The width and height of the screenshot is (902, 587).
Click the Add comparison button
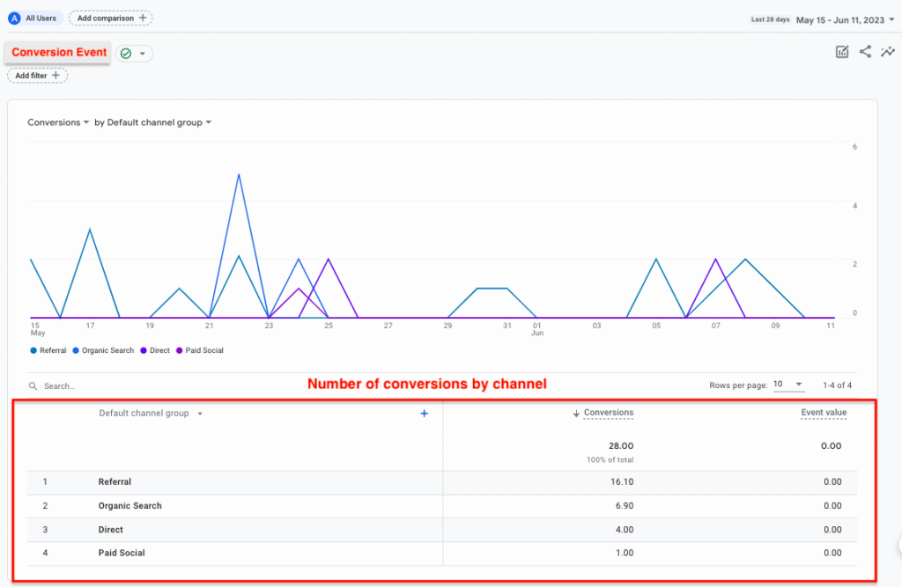[110, 18]
